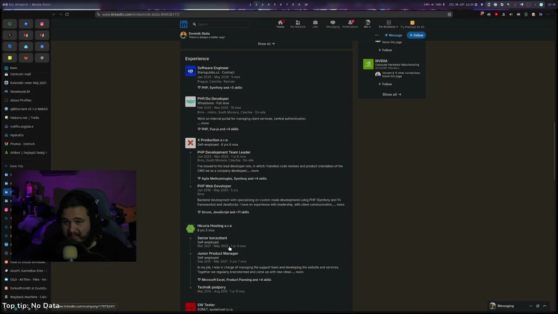The height and width of the screenshot is (314, 558).
Task: Open the browser extensions overflow menu
Action: pyautogui.click(x=548, y=14)
